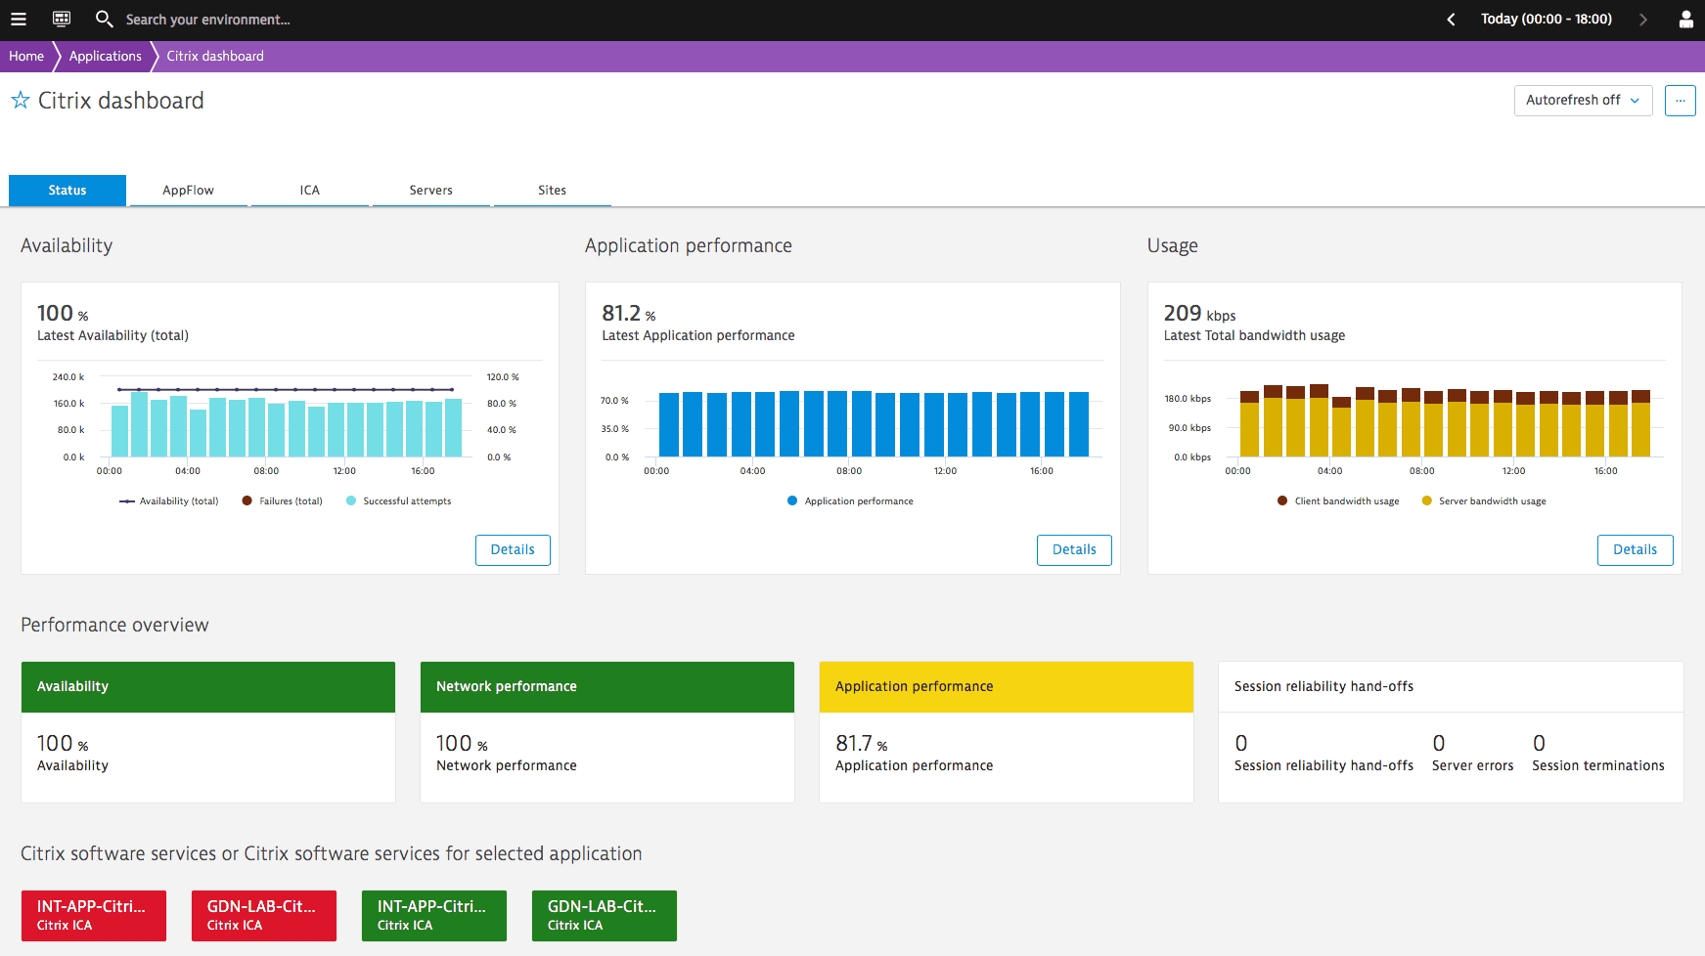The image size is (1705, 956).
Task: Go to the previous timeframe arrow
Action: coord(1451,20)
